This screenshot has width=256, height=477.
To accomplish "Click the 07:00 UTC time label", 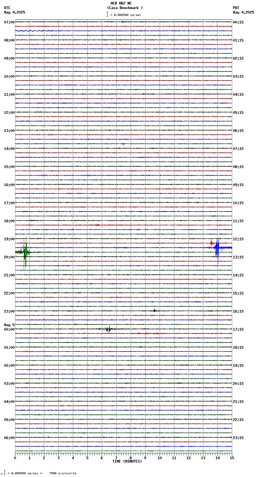I will coord(9,22).
